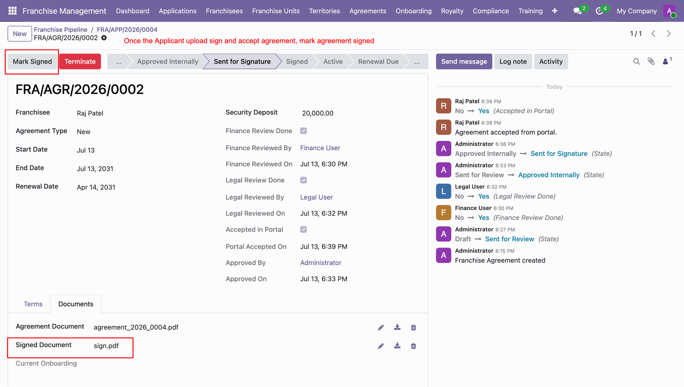Search messages with the magnifier icon
Viewport: 684px width, 387px height.
[637, 62]
